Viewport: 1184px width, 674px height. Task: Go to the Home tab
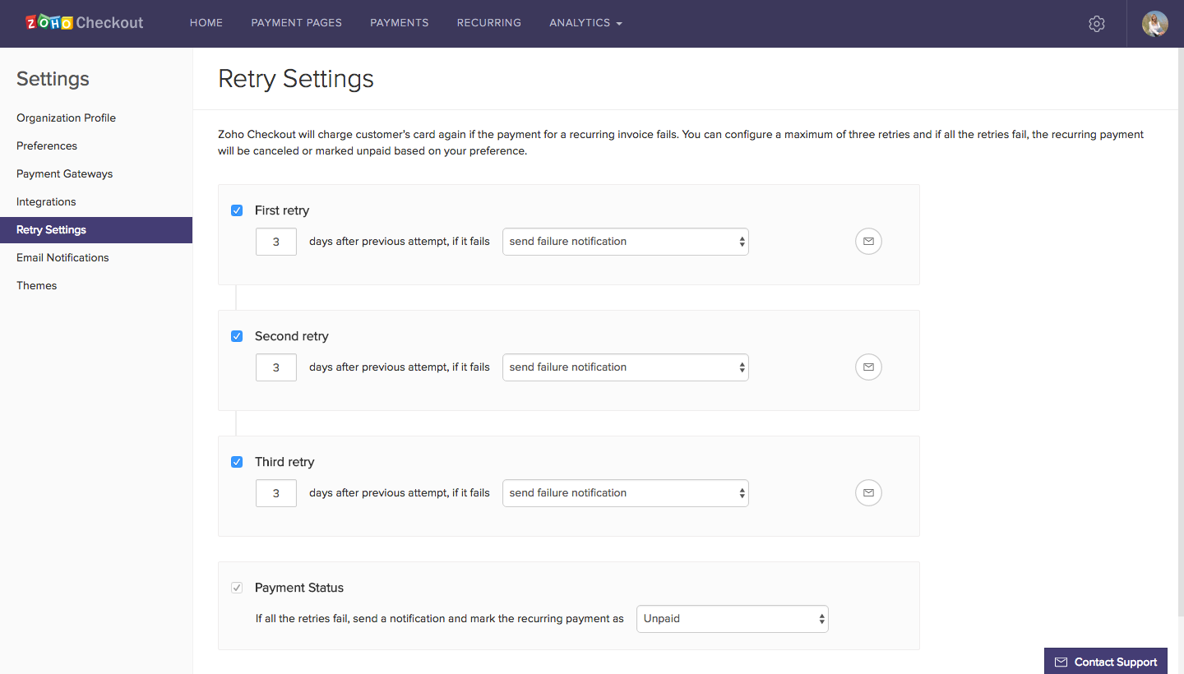(x=206, y=23)
